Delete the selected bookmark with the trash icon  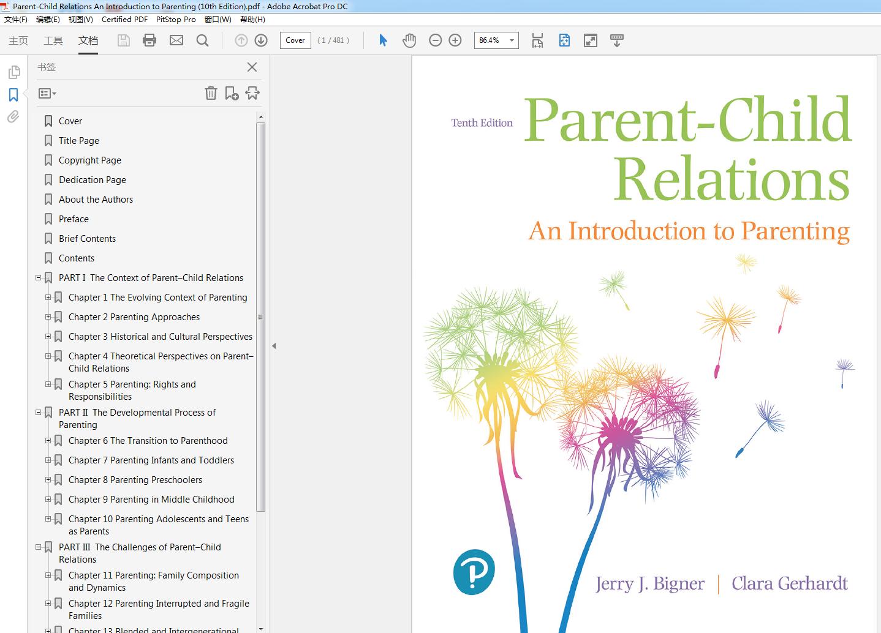[x=211, y=93]
